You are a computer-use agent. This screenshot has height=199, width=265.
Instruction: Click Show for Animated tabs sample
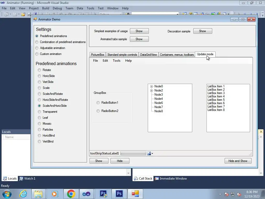click(139, 39)
